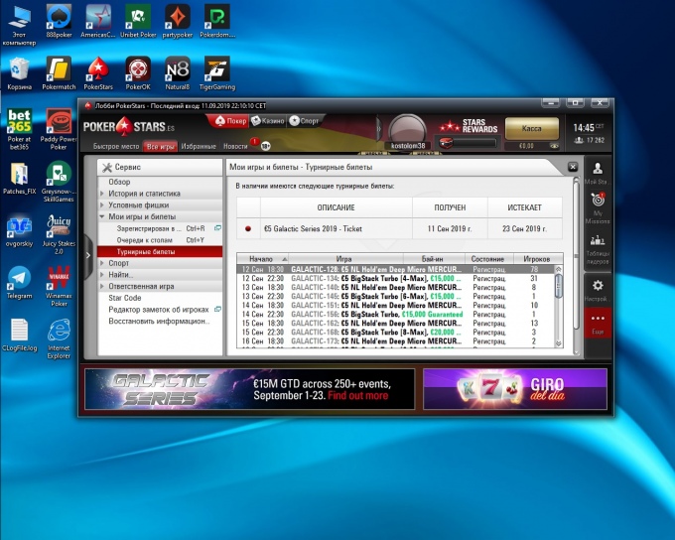The height and width of the screenshot is (540, 675).
Task: Open the Giro del día banner
Action: [x=515, y=389]
